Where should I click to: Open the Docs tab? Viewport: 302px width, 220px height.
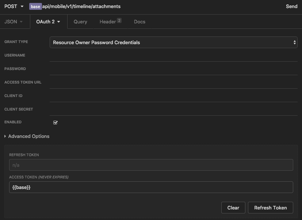pos(139,22)
